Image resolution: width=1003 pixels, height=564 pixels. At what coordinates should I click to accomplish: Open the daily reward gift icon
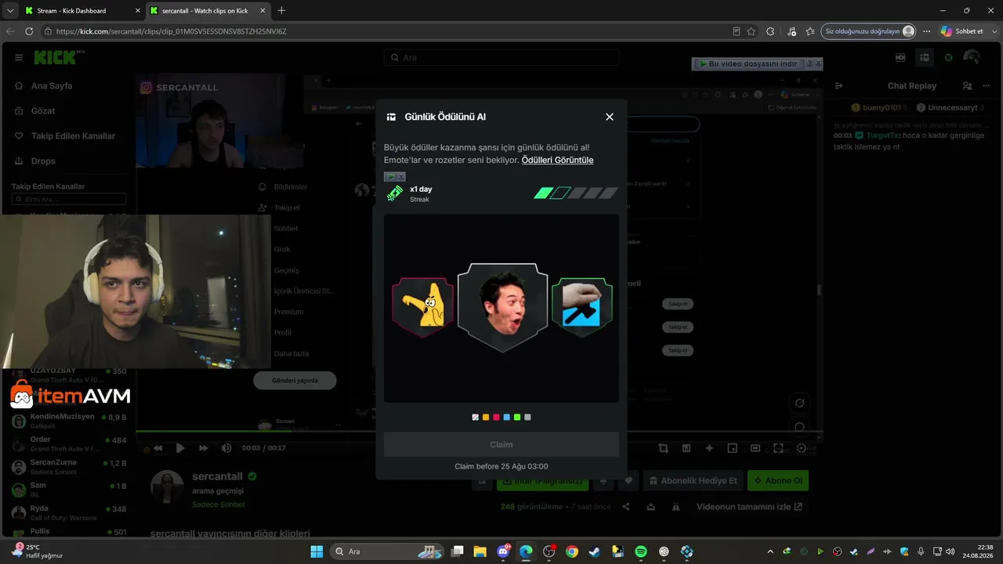pyautogui.click(x=925, y=57)
